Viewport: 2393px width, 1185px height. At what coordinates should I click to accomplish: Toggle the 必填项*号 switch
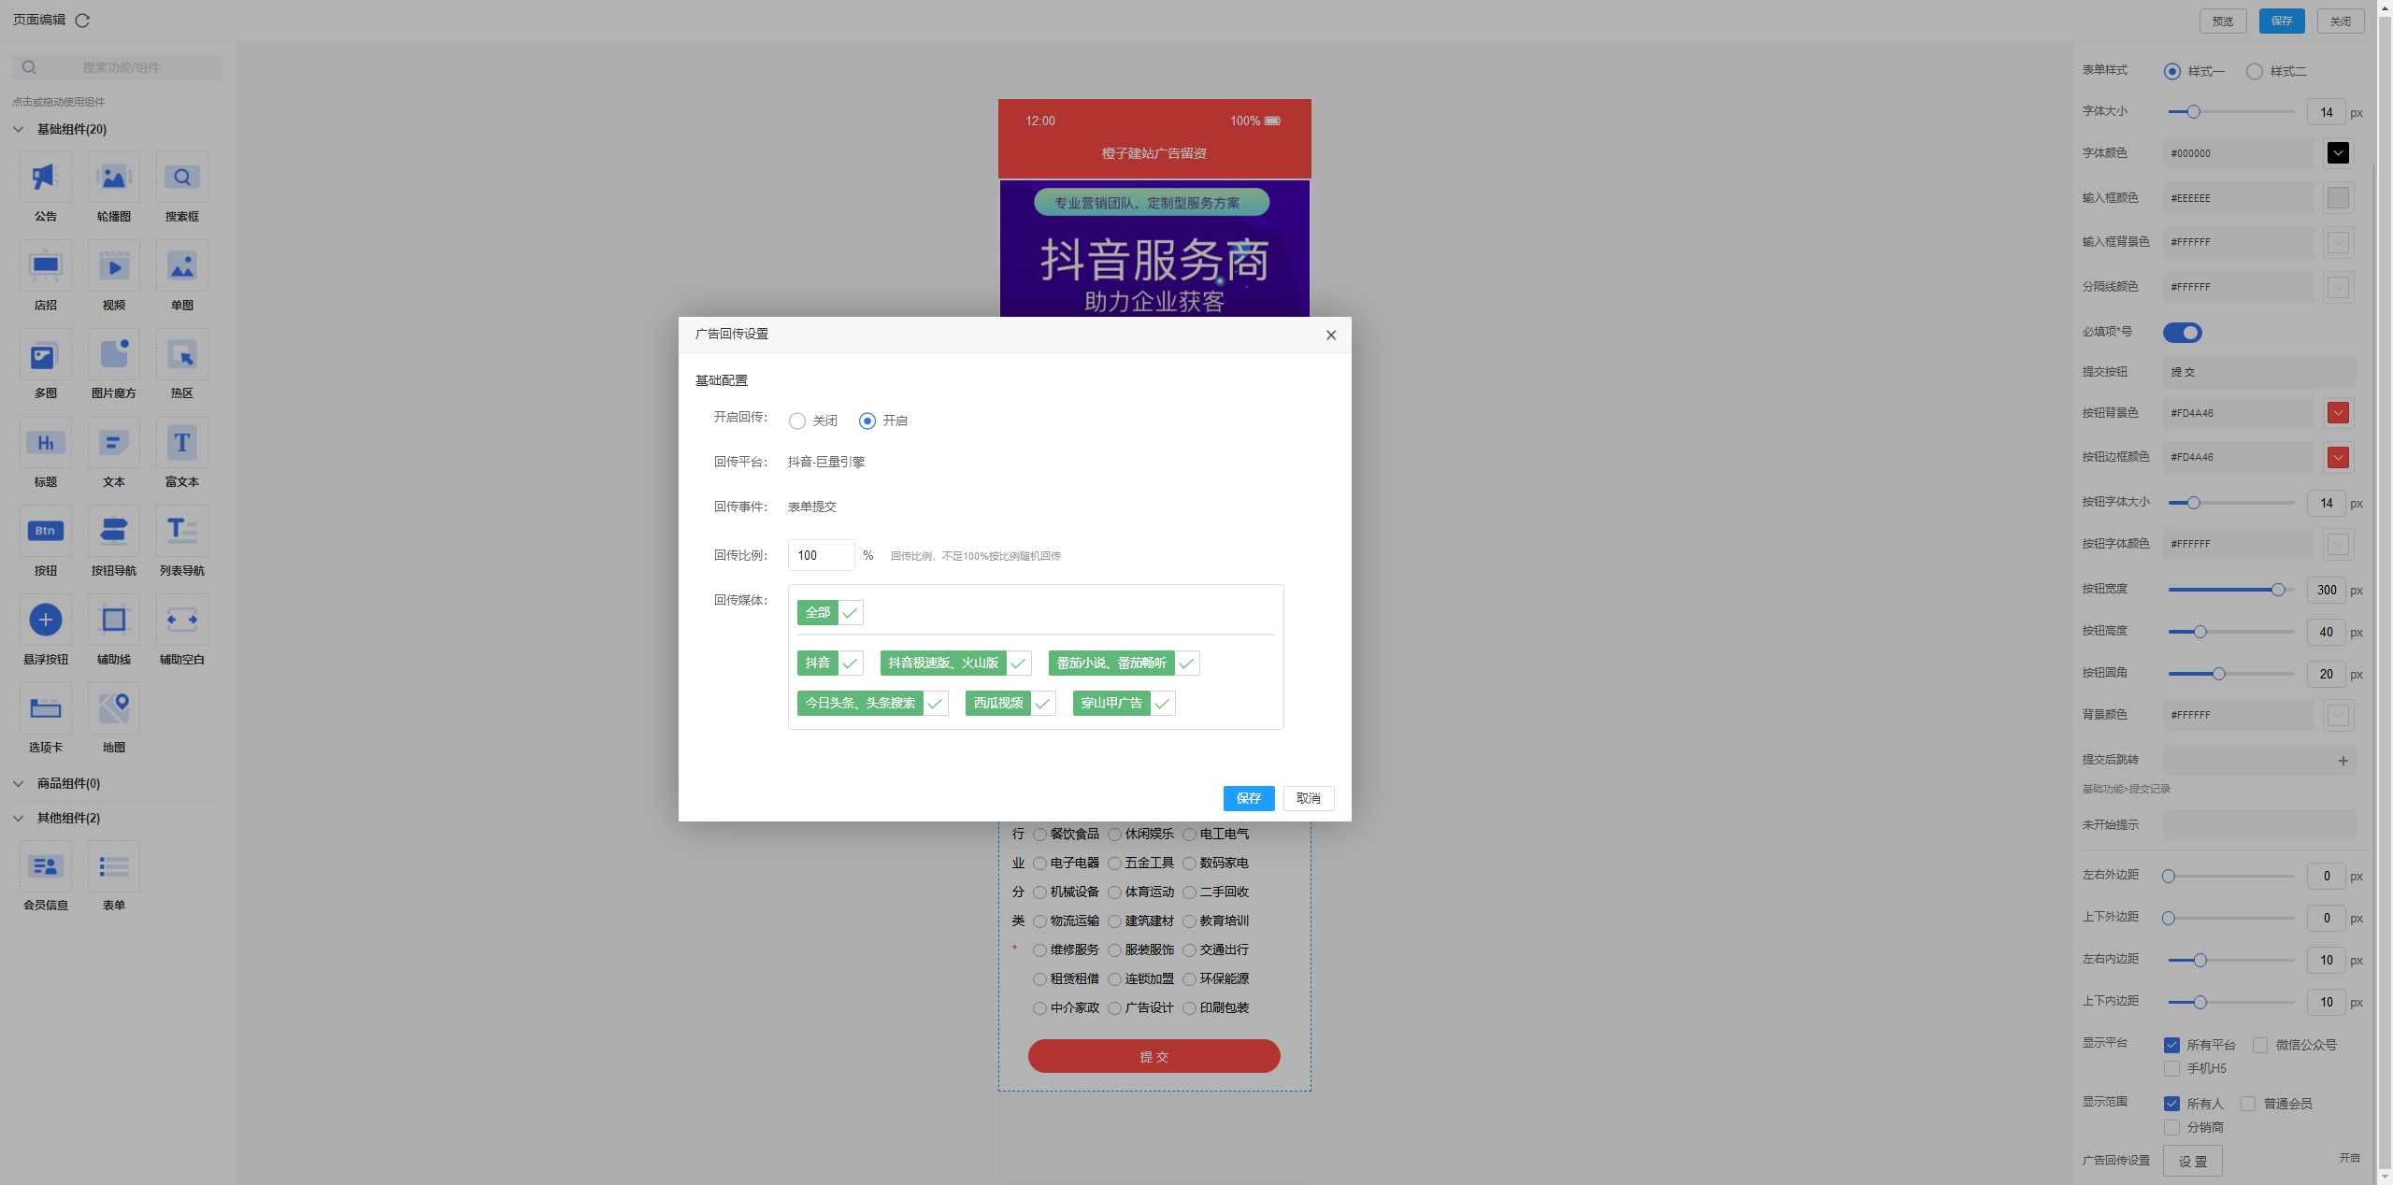(x=2182, y=333)
